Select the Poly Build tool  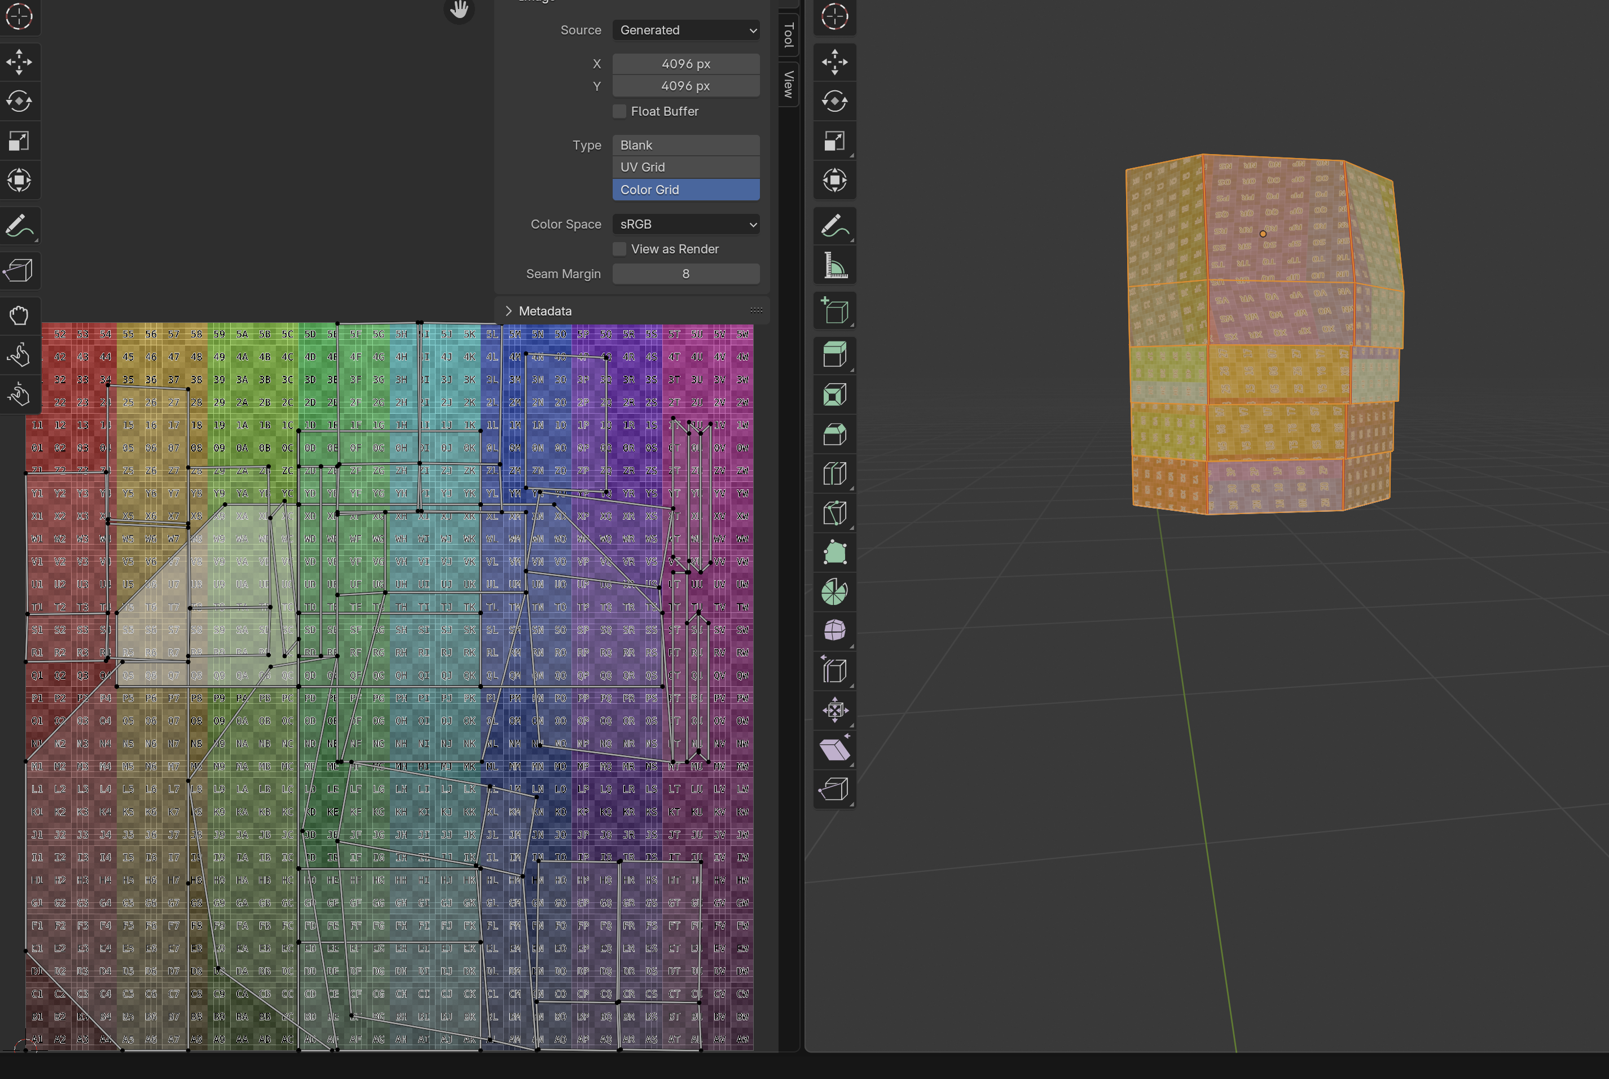pyautogui.click(x=834, y=552)
